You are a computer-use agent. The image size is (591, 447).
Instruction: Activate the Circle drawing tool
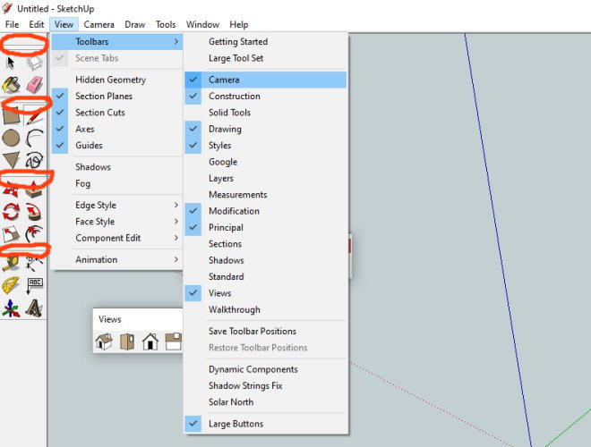pyautogui.click(x=11, y=138)
